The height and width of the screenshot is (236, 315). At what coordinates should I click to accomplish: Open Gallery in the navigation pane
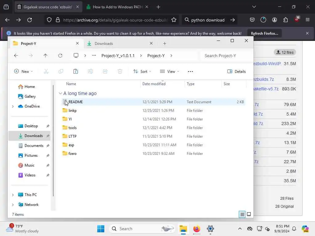pos(30,96)
